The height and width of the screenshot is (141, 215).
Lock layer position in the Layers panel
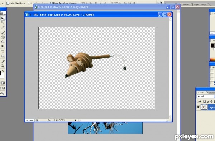tap(211, 101)
